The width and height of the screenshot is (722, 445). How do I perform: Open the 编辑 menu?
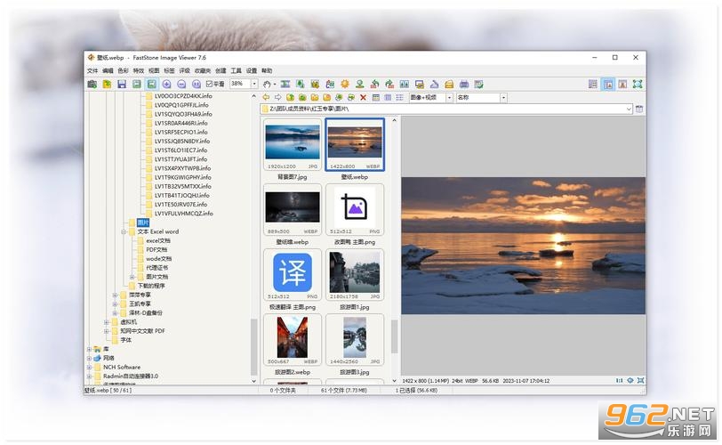pos(108,71)
